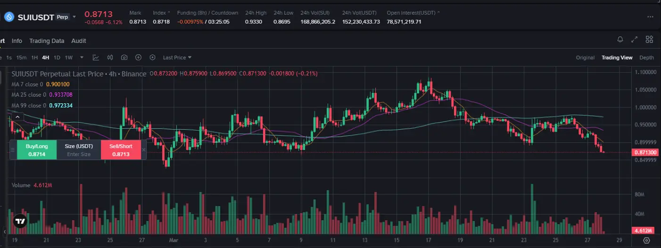Select the 4H timeframe
Viewport: 661px width, 248px height.
click(46, 58)
